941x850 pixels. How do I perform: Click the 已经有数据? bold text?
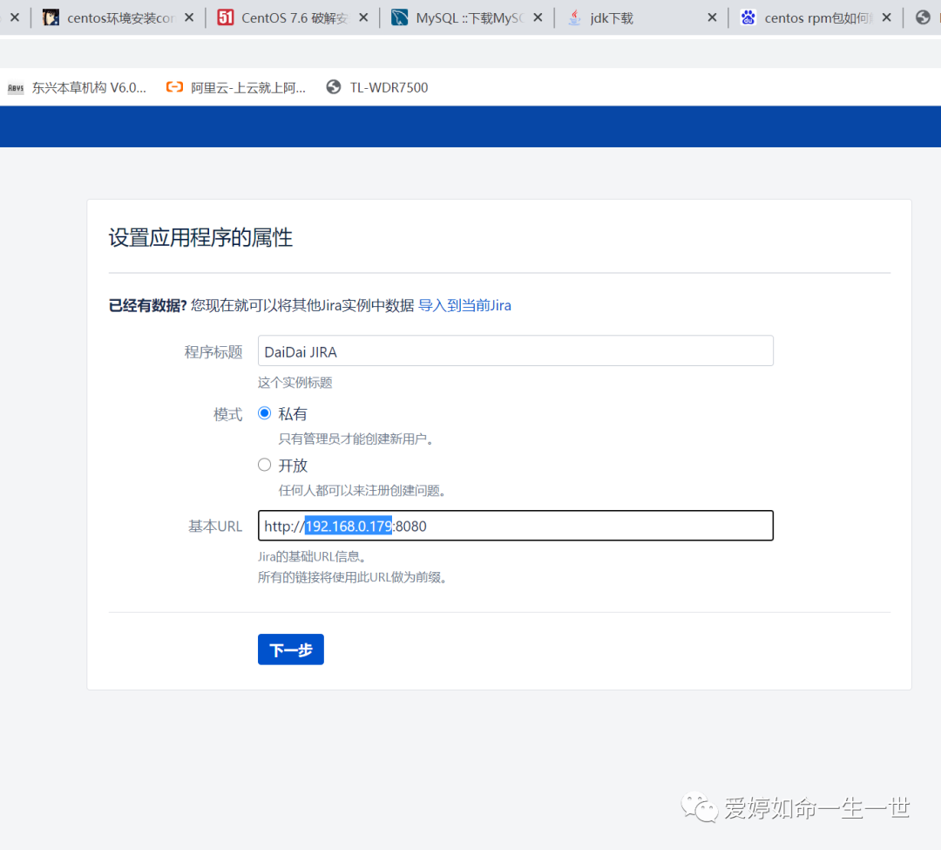(147, 305)
